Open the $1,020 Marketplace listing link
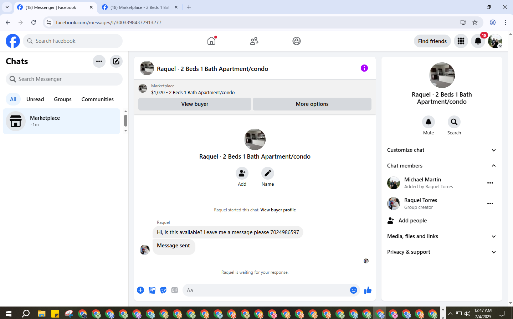The image size is (513, 319). click(x=193, y=92)
